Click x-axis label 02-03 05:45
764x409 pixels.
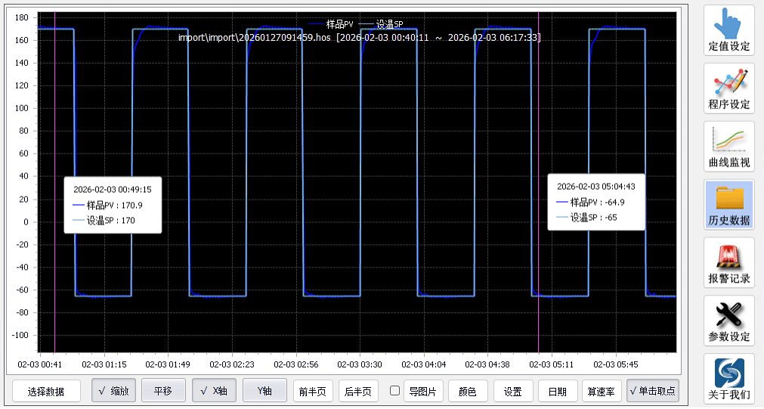coord(616,364)
